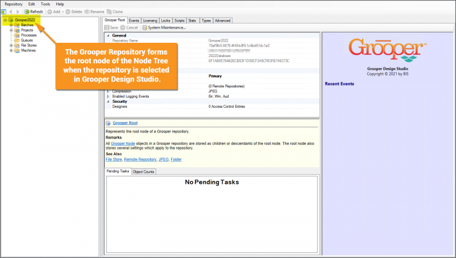Open the Folder link
Image resolution: width=456 pixels, height=258 pixels.
(x=176, y=160)
